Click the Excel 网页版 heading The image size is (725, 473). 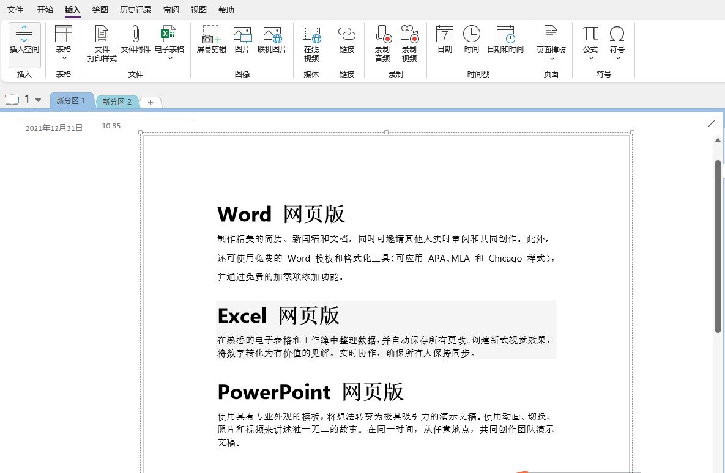pos(278,316)
